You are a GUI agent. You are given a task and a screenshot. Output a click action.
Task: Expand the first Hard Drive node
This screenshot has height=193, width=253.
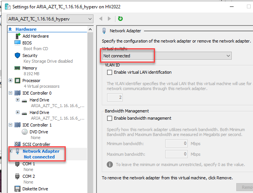(18, 100)
